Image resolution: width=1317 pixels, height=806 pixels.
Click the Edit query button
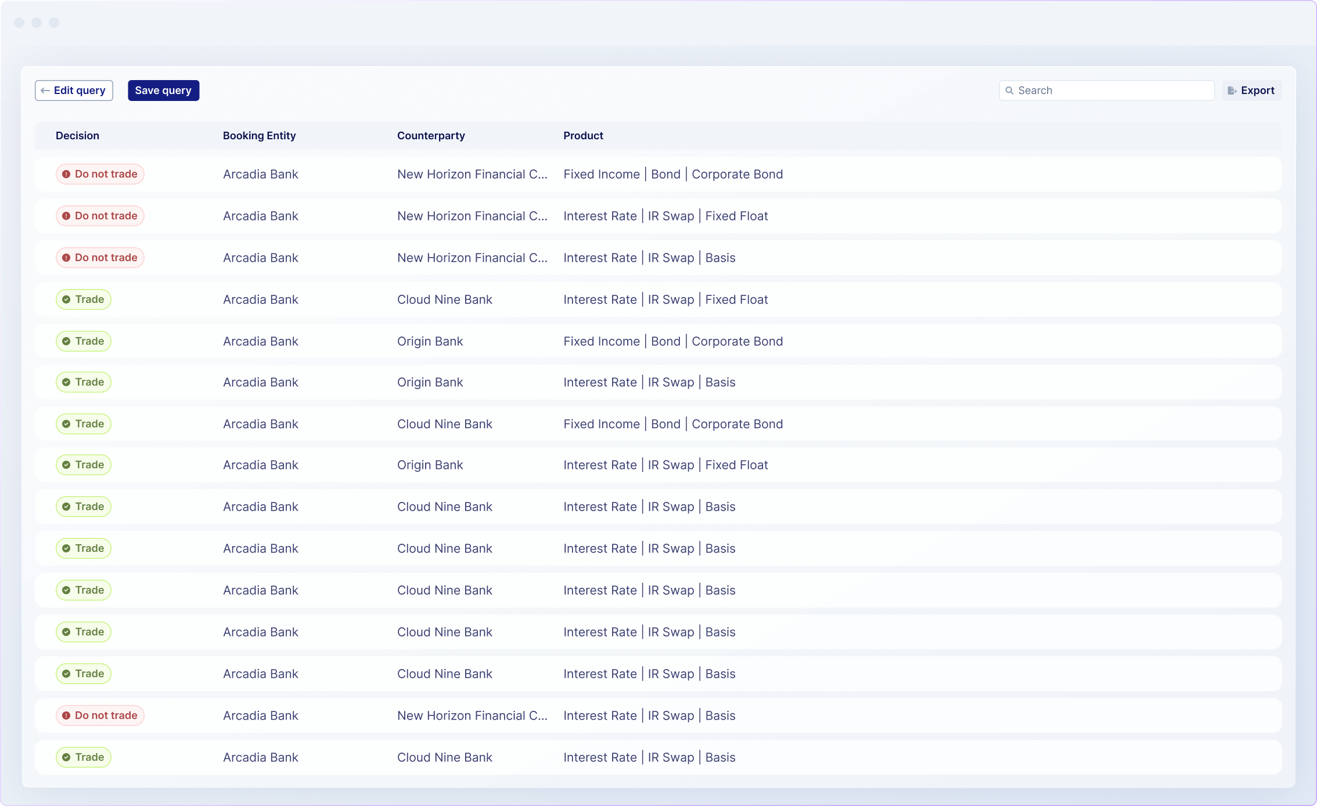(74, 91)
